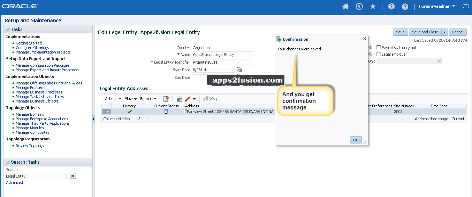Viewport: 472px width, 197px height.
Task: Go to the Home icon in header
Action: (x=345, y=6)
